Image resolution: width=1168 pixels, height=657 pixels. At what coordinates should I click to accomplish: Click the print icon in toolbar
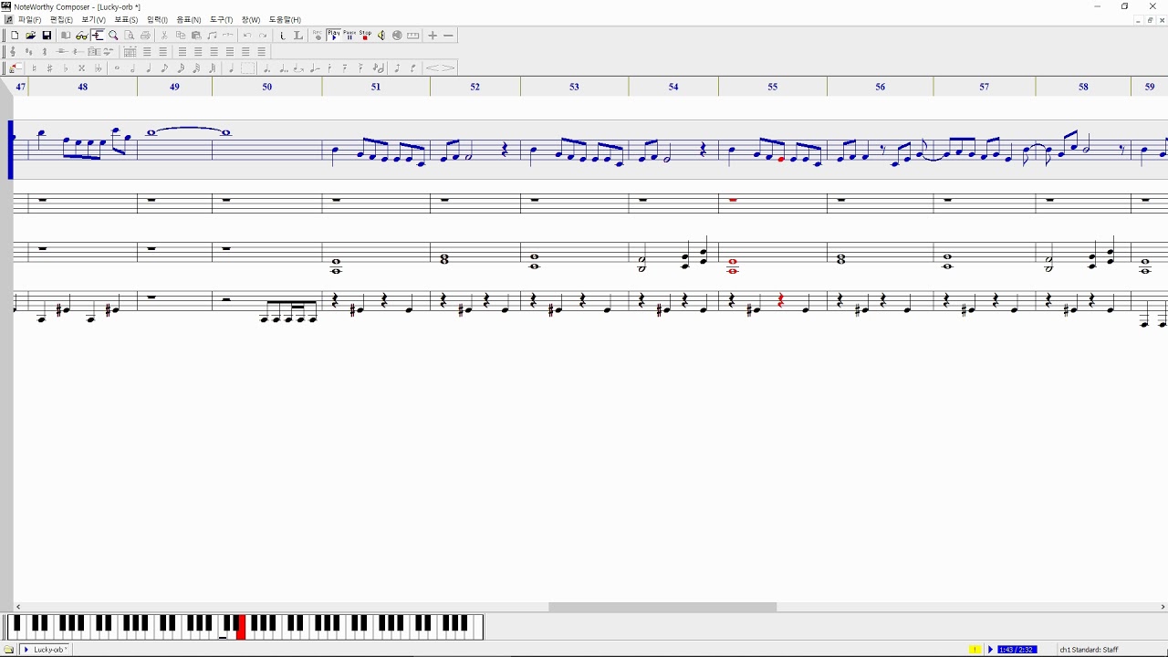click(x=145, y=36)
